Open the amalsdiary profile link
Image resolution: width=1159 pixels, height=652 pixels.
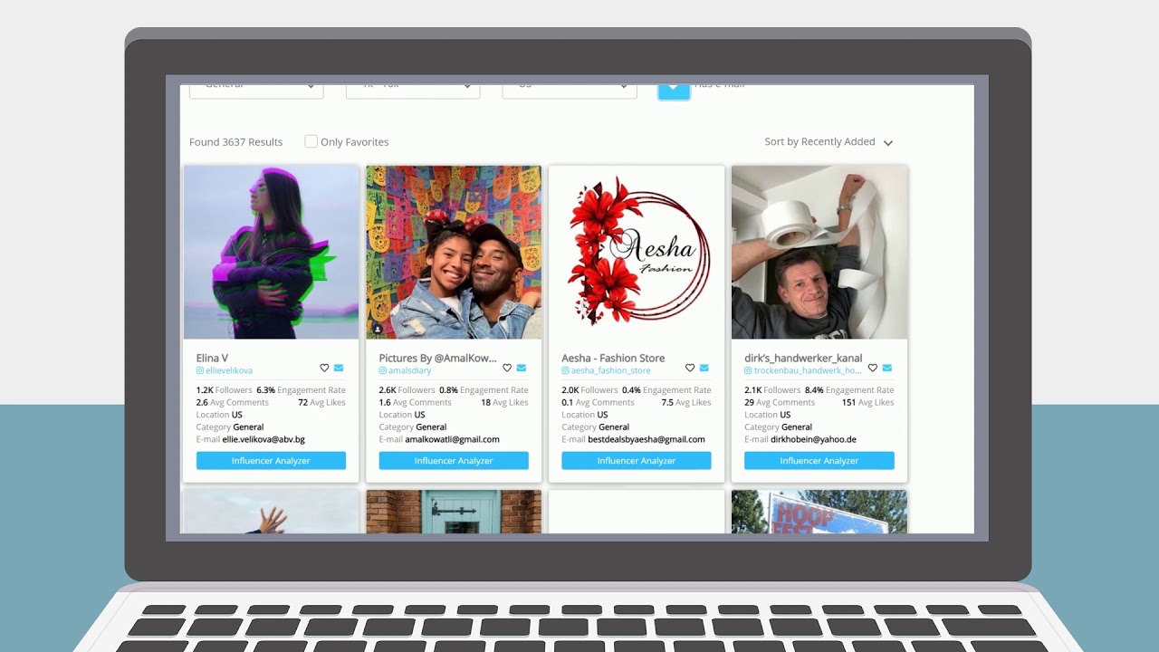[x=410, y=370]
